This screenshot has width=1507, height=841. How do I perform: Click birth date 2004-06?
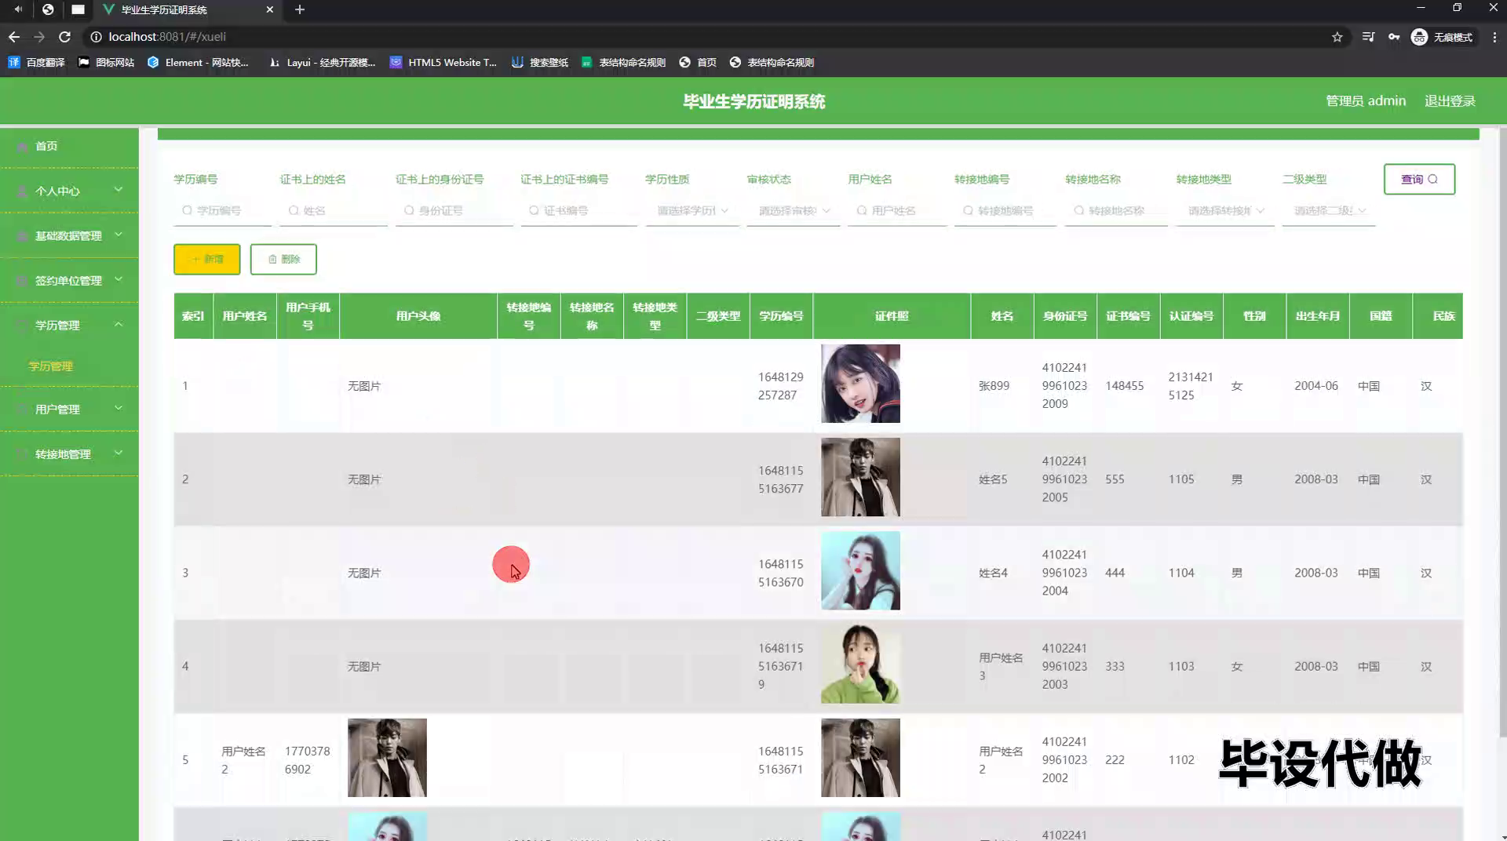[1315, 386]
